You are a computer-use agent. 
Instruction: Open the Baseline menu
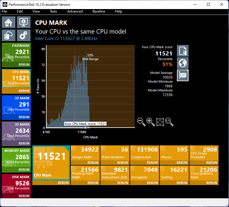(x=99, y=11)
